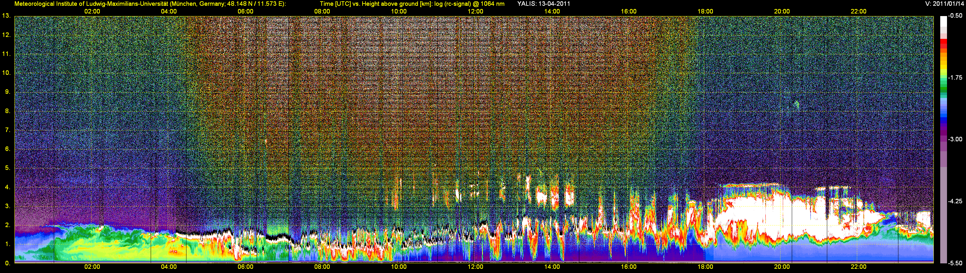Click the 4. km height axis label

[x=8, y=187]
